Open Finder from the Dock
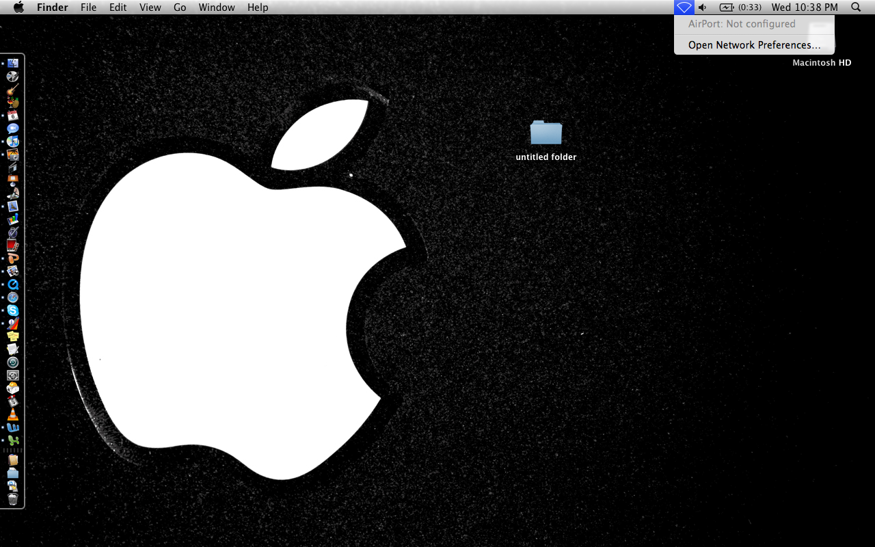Viewport: 875px width, 547px height. 12,63
